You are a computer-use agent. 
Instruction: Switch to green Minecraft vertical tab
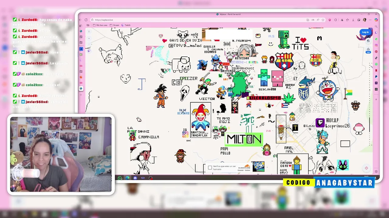coord(81,54)
